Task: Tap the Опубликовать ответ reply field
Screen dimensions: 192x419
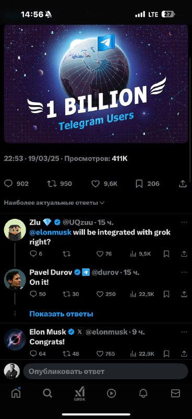Action: tap(105, 371)
